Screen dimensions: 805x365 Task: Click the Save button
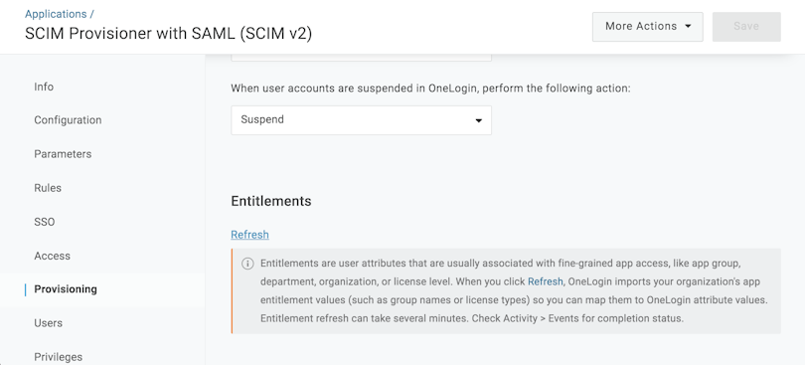click(746, 27)
